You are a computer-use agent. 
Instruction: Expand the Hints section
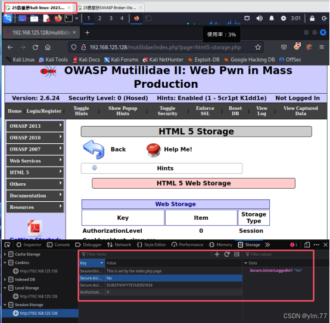point(161,168)
